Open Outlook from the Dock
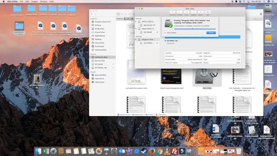 (122, 151)
